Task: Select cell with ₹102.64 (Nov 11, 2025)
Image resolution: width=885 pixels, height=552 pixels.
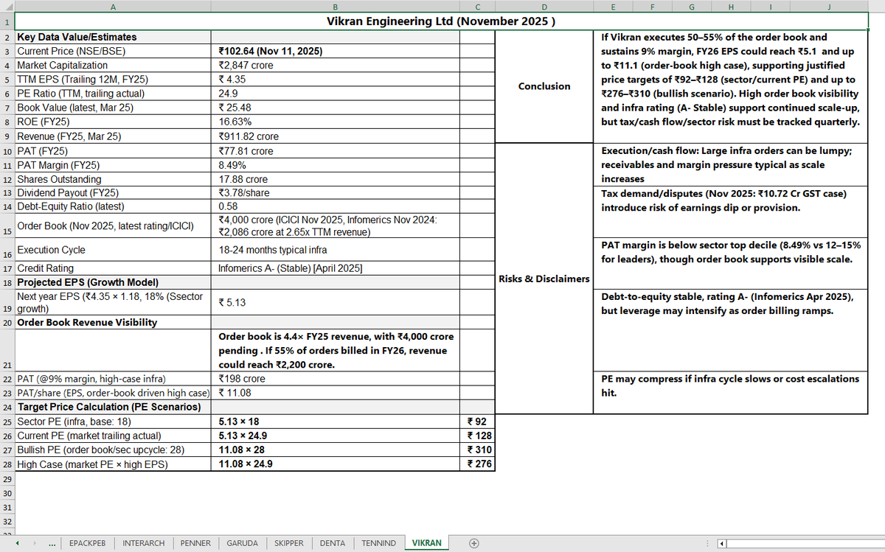Action: [x=335, y=52]
